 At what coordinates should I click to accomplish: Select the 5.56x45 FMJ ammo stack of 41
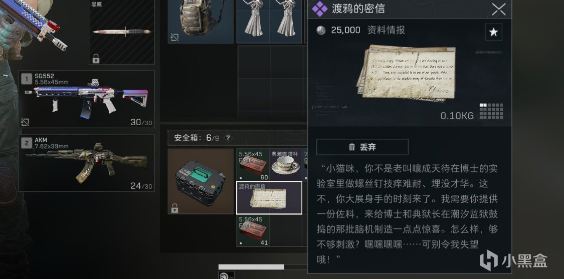[x=253, y=231]
